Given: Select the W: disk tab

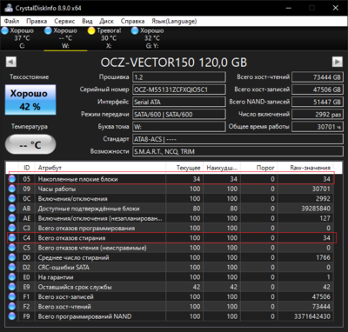Looking at the screenshot, I should pyautogui.click(x=65, y=38).
